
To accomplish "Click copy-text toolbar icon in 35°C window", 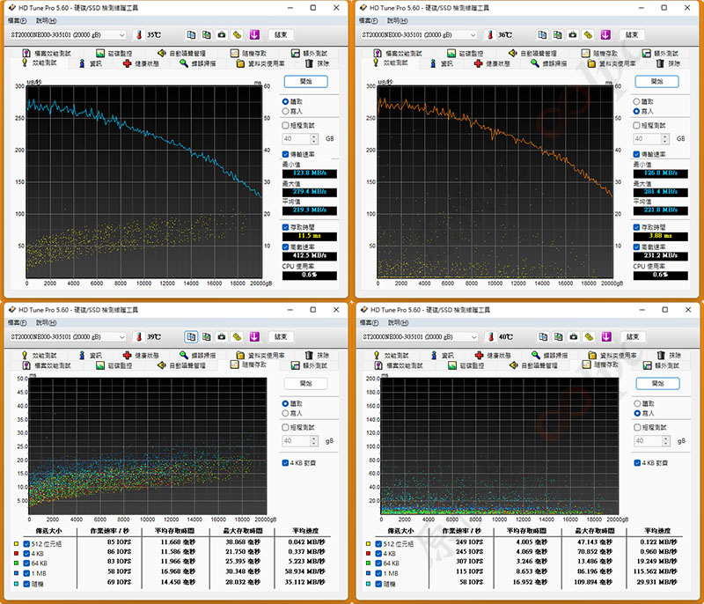I will (191, 34).
